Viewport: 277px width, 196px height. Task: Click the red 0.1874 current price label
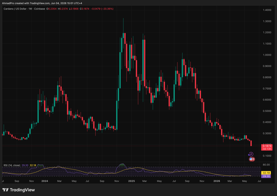point(267,146)
